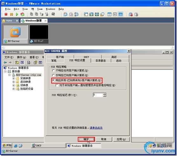Select 'do not respond to any client' radio
Screen dimensions: 177x156
click(53, 70)
